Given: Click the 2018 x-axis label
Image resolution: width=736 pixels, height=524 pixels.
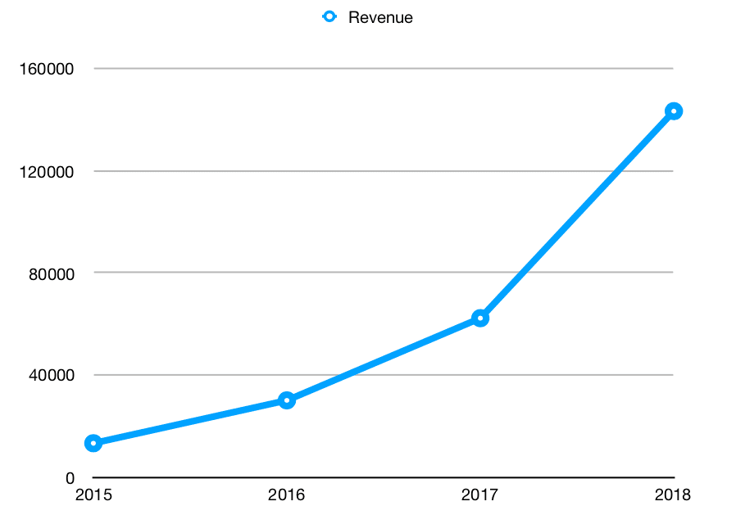Looking at the screenshot, I should click(673, 495).
